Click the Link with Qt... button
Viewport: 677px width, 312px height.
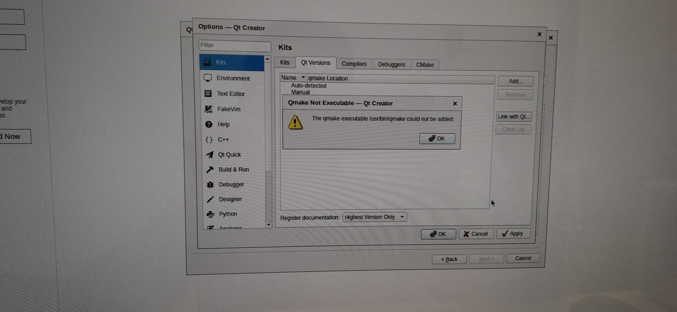click(x=514, y=117)
